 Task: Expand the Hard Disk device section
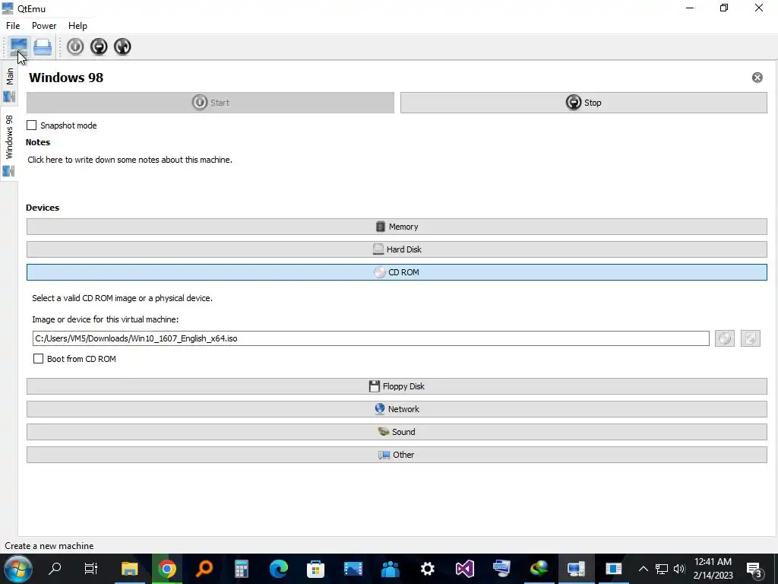[x=397, y=249]
